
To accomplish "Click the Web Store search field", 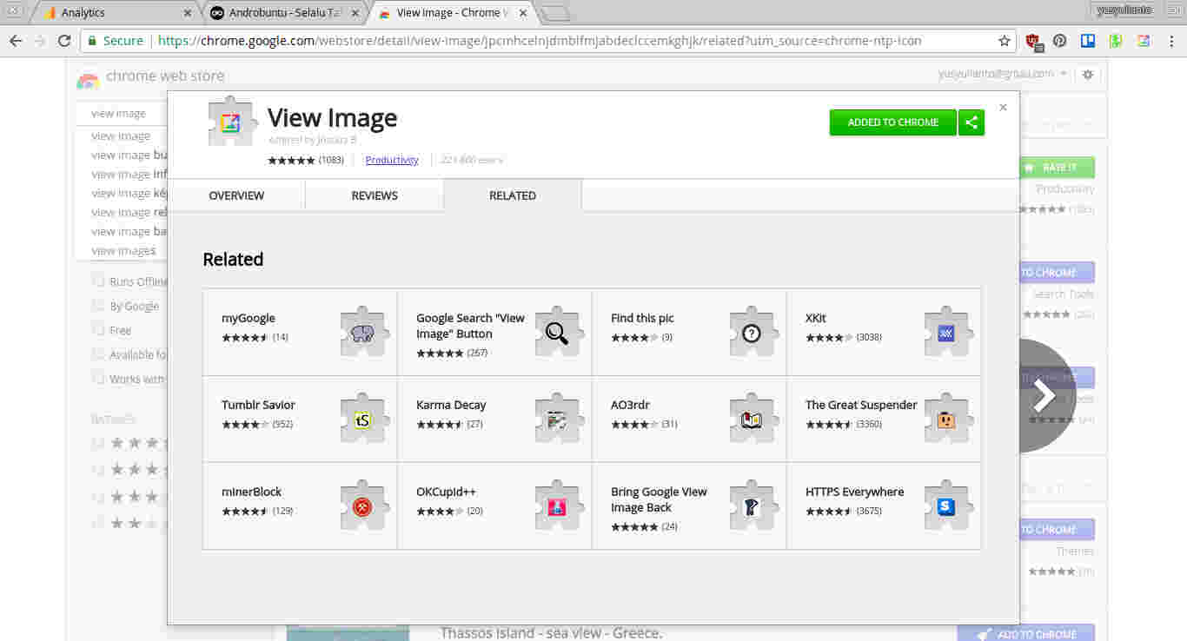I will coord(121,114).
